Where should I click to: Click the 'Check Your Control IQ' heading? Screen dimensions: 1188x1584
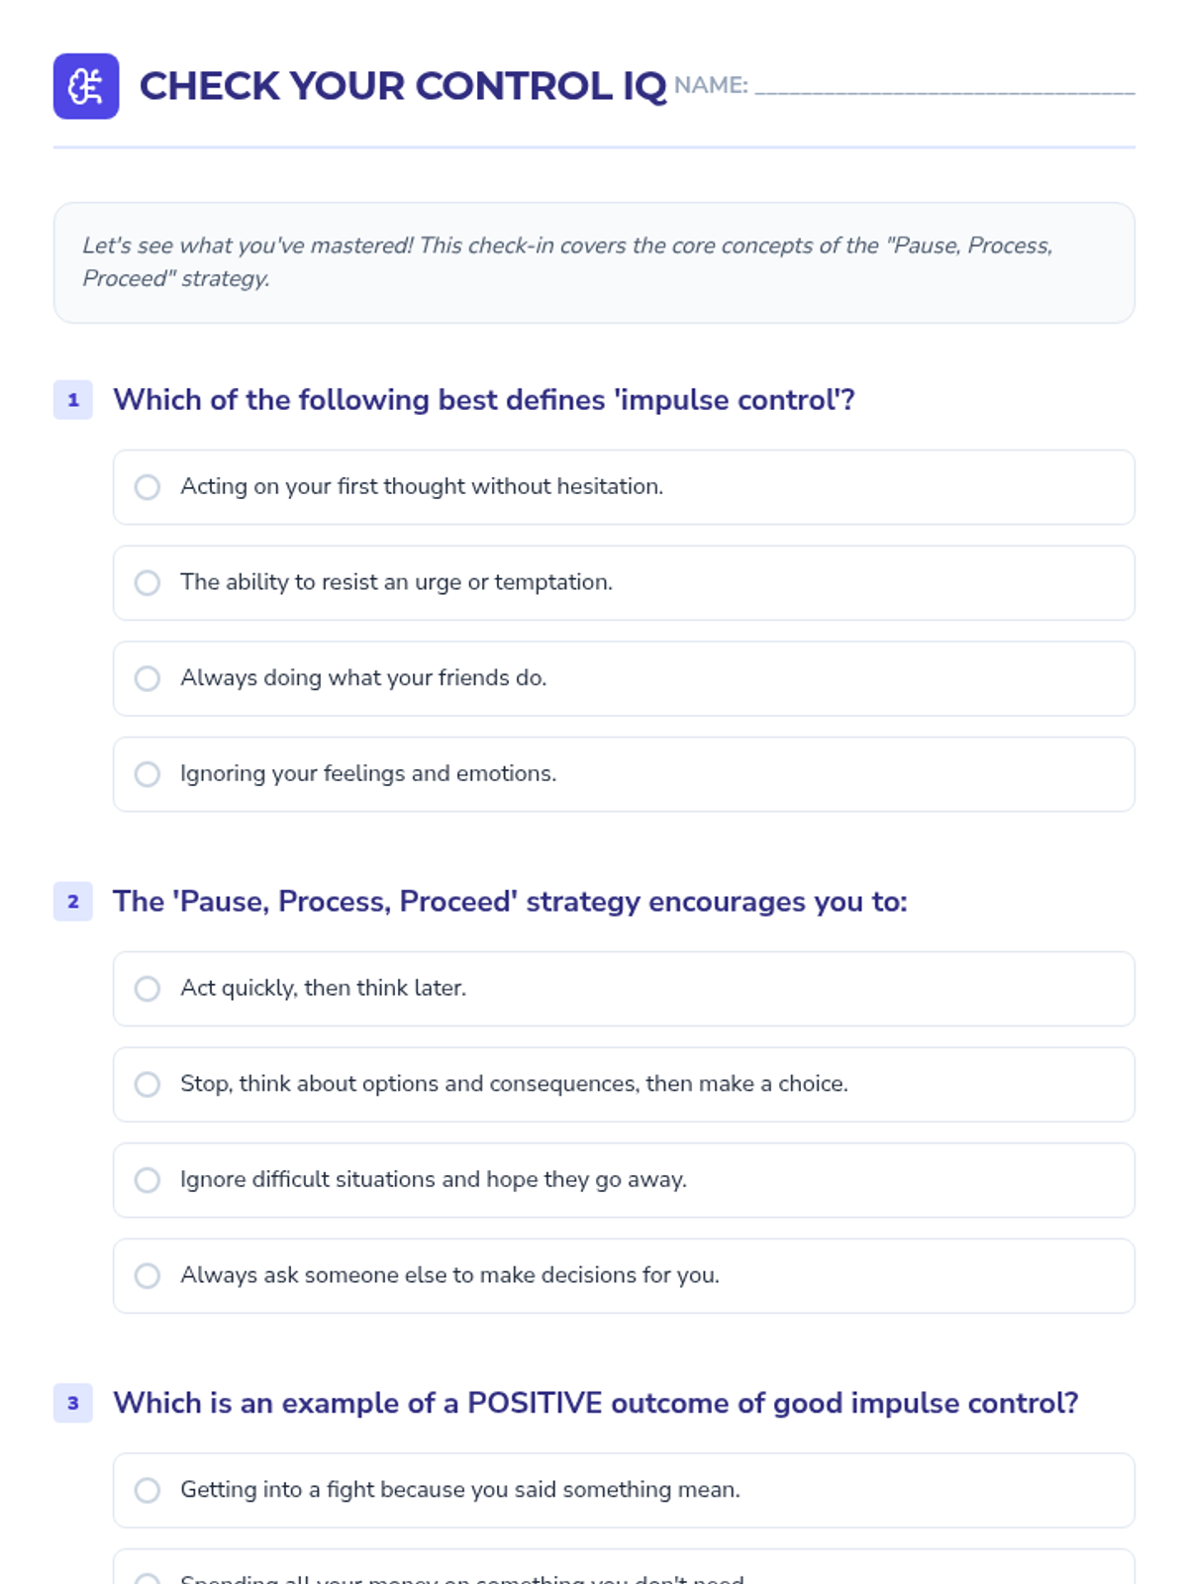[403, 86]
